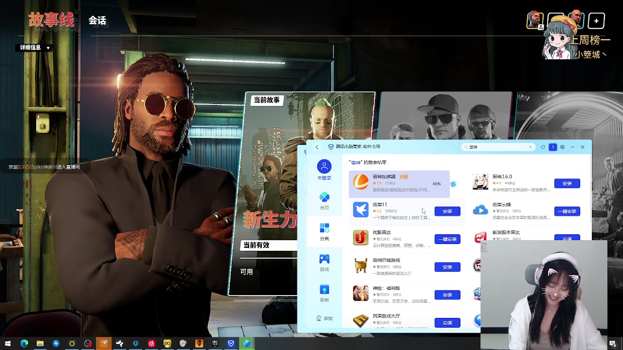623x350 pixels.
Task: Open Tencent PC Manager shield on taskbar
Action: click(231, 344)
